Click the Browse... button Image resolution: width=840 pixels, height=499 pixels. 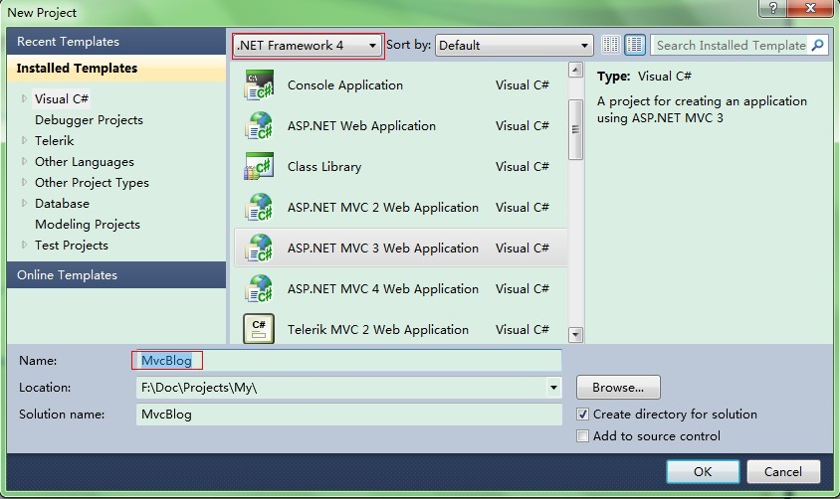(618, 388)
